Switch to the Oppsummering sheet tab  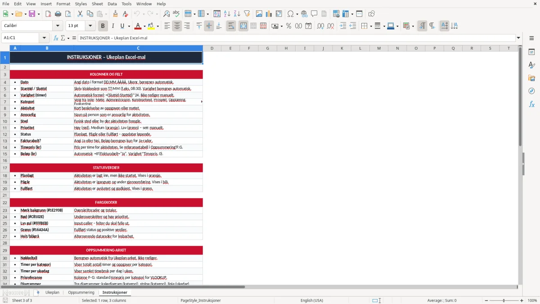[81, 292]
